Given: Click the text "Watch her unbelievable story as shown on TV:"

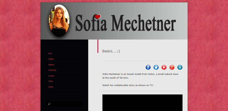Looking at the screenshot, I should click(128, 85).
